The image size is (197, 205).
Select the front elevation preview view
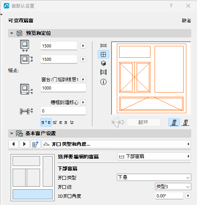click(103, 54)
